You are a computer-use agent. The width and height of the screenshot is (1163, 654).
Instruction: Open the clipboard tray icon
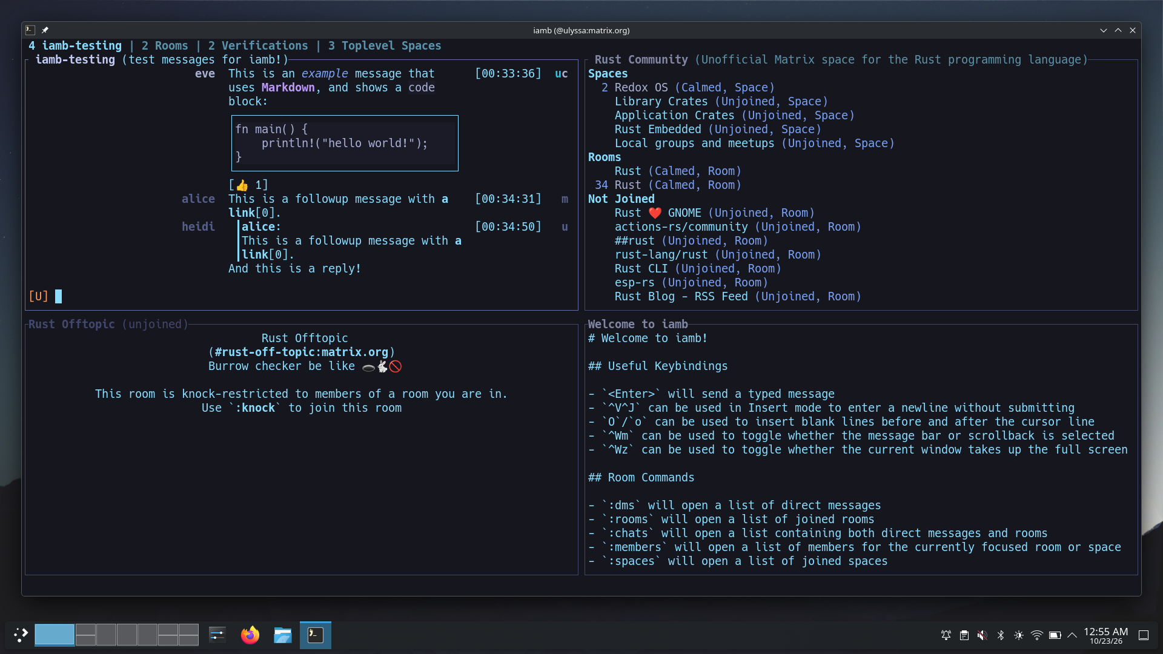(964, 635)
